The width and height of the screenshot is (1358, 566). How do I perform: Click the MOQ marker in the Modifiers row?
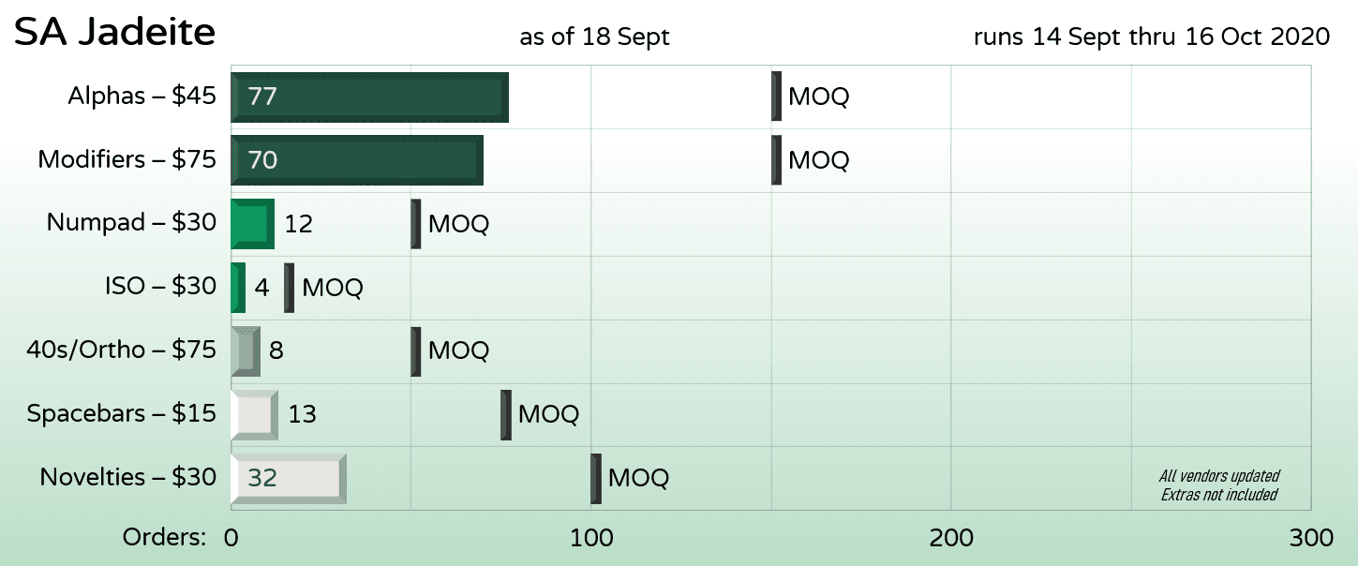pyautogui.click(x=776, y=160)
